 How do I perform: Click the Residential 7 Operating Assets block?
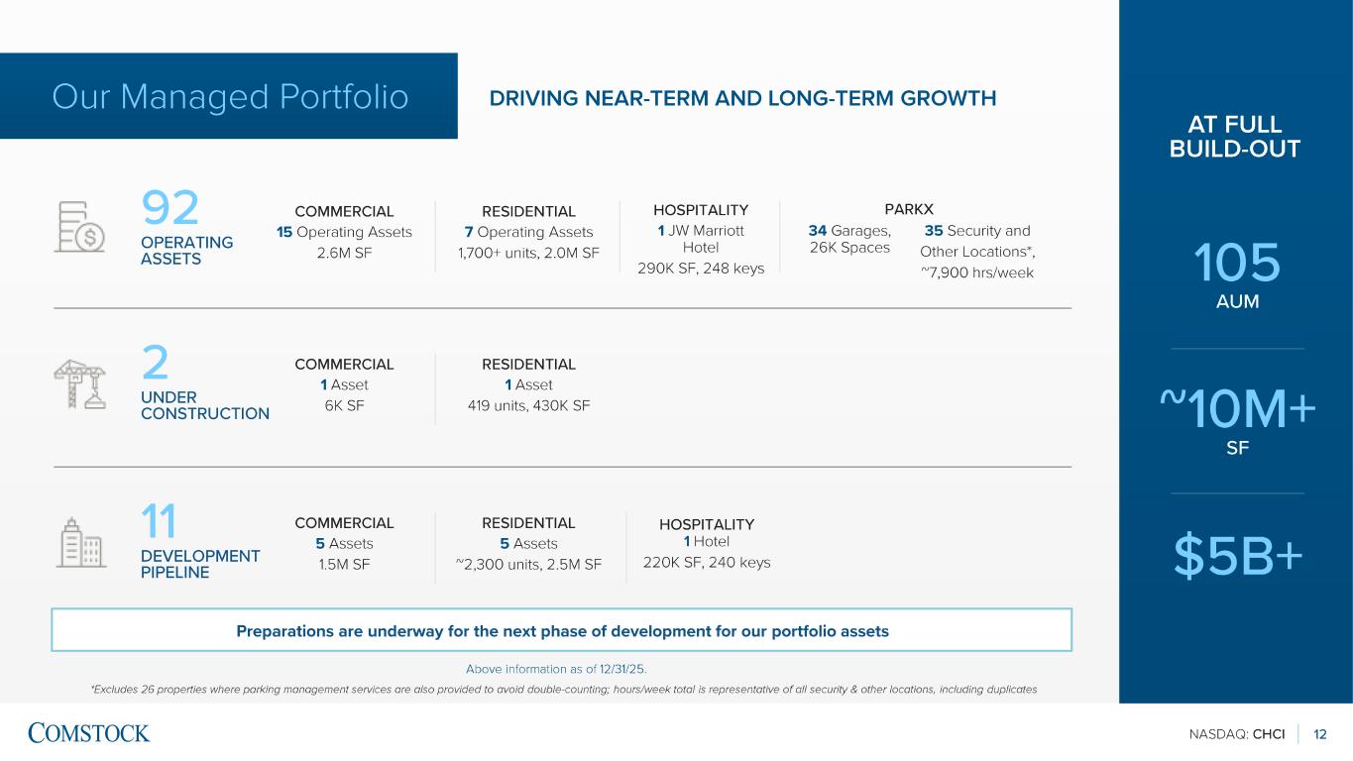pos(528,232)
